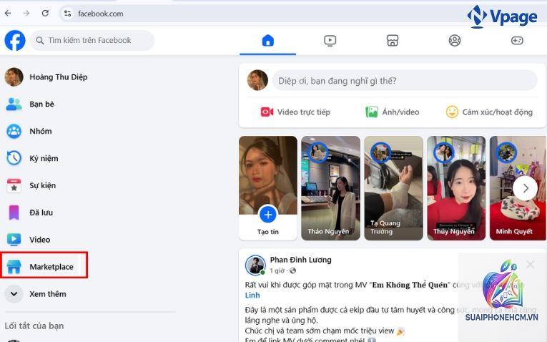547x342 pixels.
Task: Go back with the browser back arrow
Action: (8, 14)
